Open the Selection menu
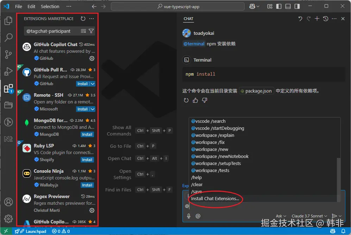This screenshot has width=351, height=235. [x=50, y=6]
